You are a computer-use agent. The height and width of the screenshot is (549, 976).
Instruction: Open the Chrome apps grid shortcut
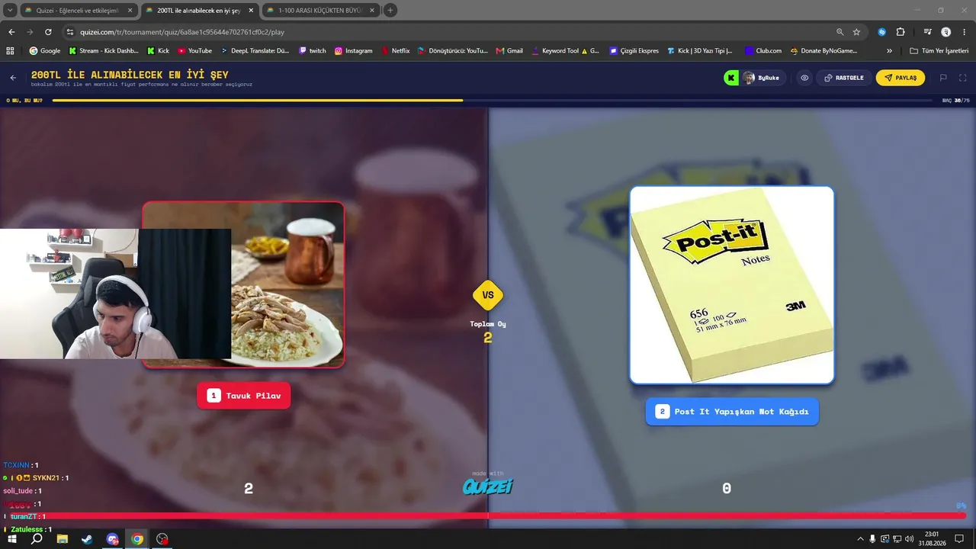tap(10, 51)
